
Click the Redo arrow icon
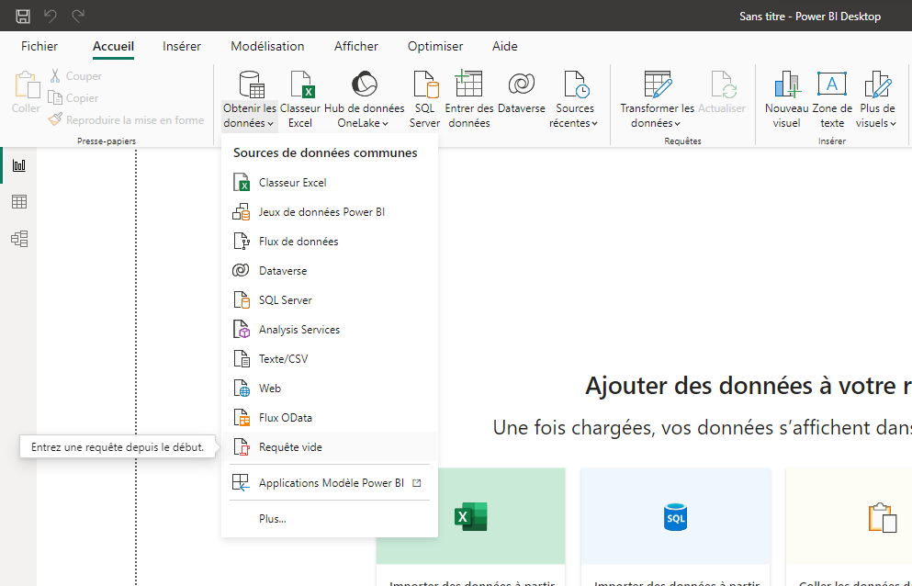[x=78, y=16]
